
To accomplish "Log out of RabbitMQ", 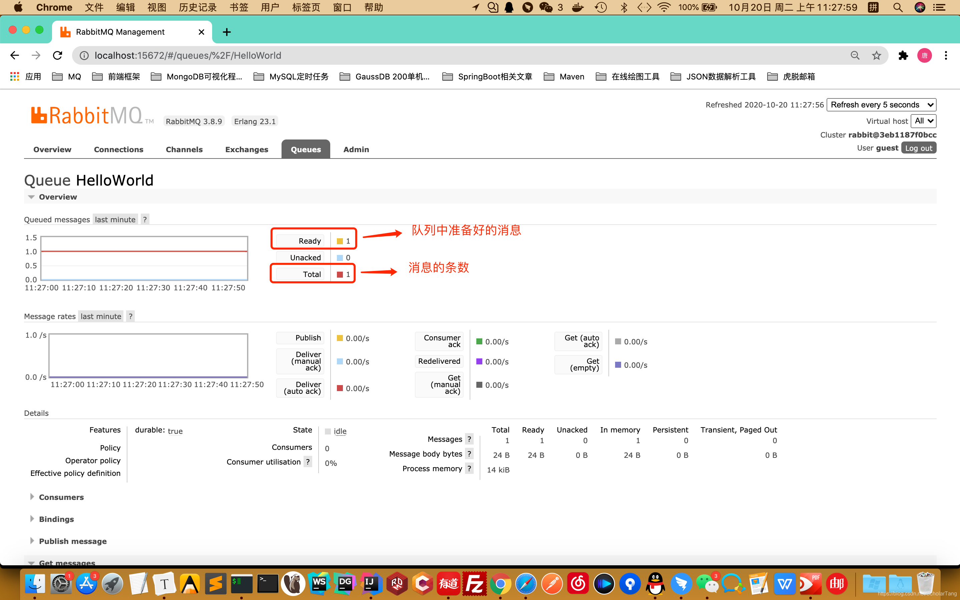I will click(918, 147).
